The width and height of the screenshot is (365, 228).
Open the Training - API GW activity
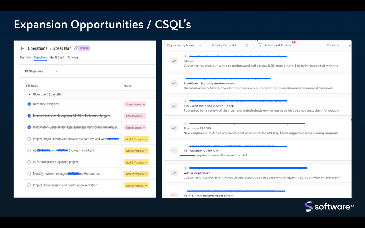[x=197, y=128]
